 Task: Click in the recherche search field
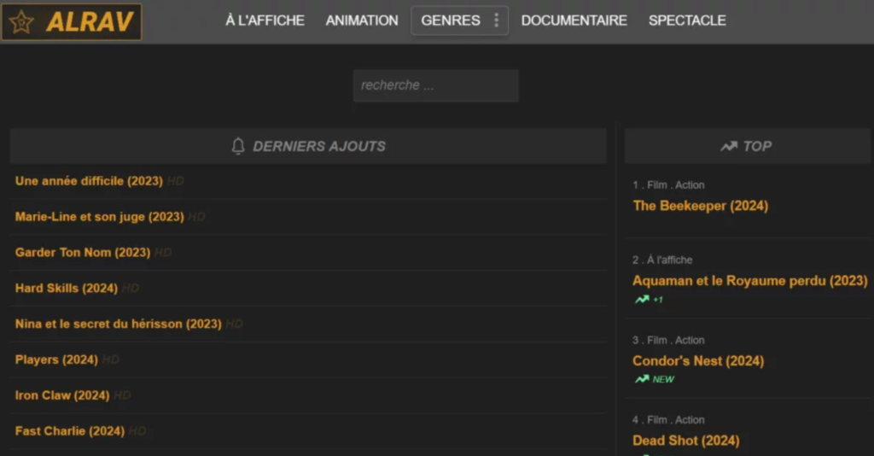tap(435, 85)
